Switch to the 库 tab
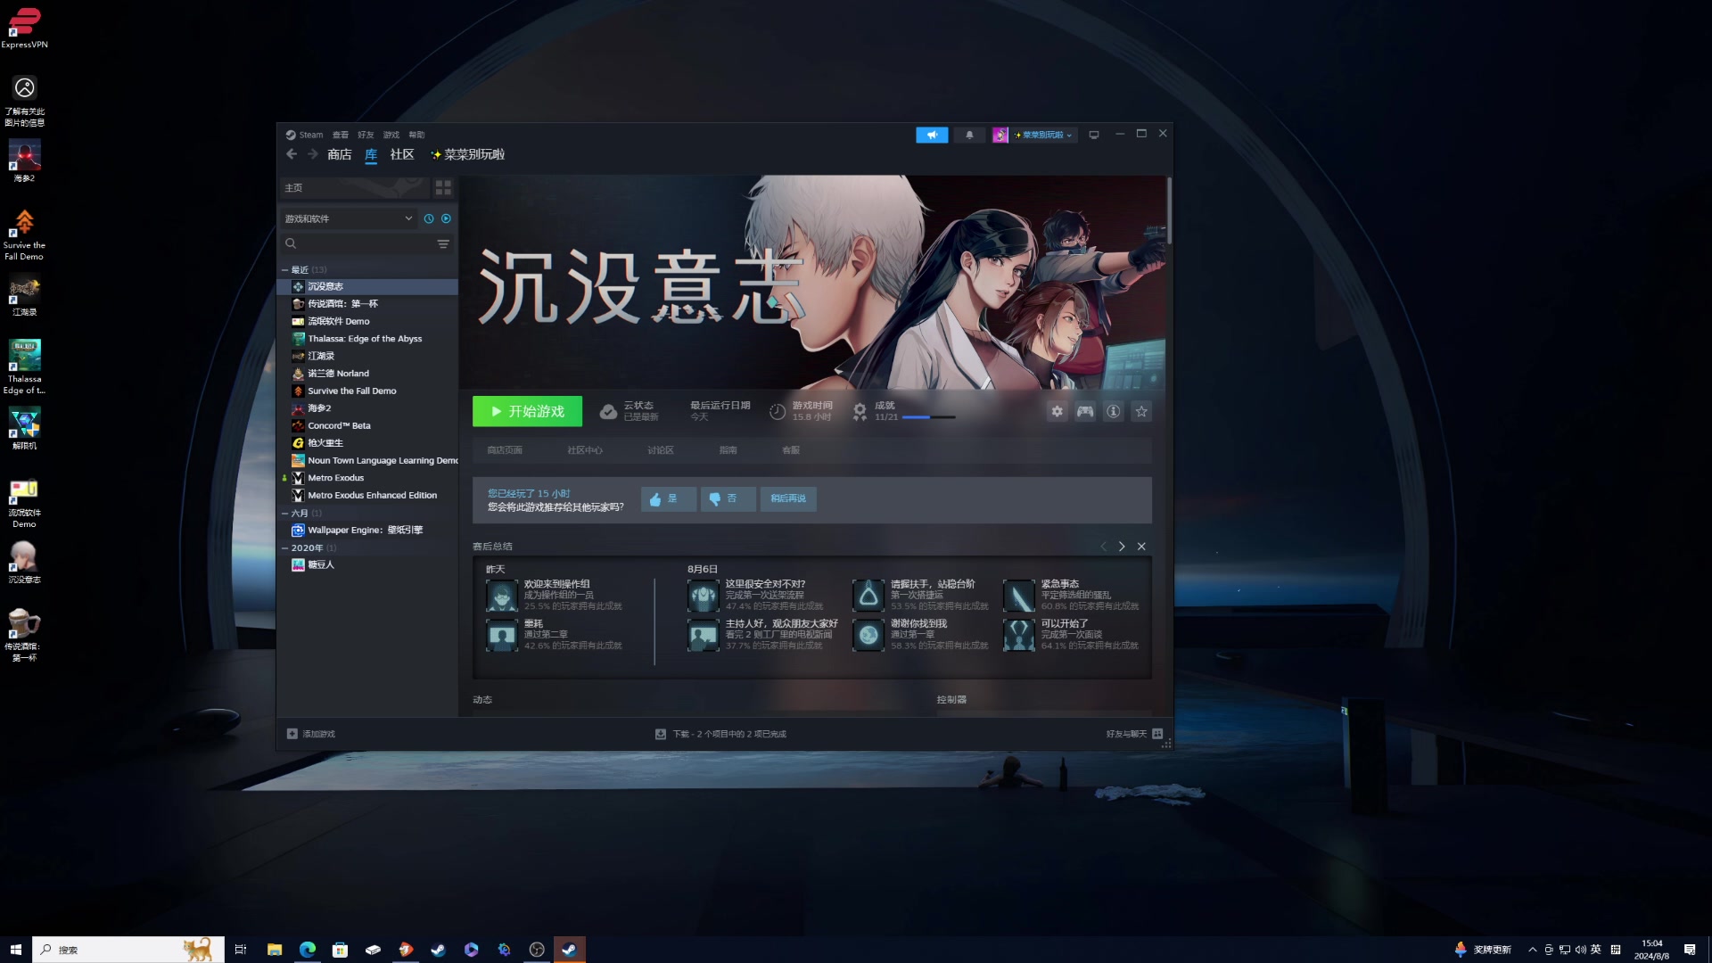Image resolution: width=1712 pixels, height=963 pixels. pyautogui.click(x=371, y=154)
